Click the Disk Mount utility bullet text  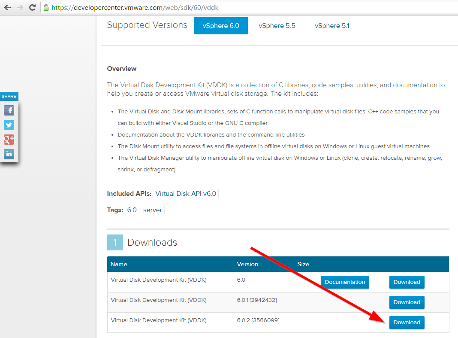[x=274, y=146]
